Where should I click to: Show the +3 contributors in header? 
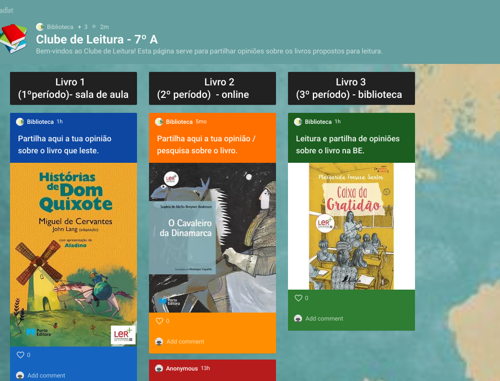(83, 27)
